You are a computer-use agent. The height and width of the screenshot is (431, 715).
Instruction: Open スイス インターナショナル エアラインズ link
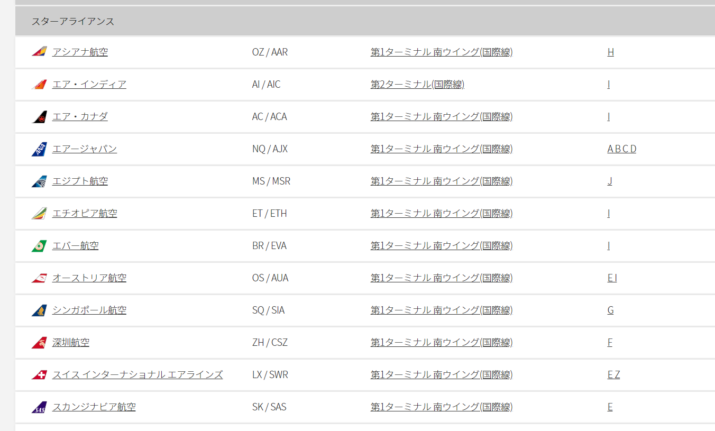(137, 375)
